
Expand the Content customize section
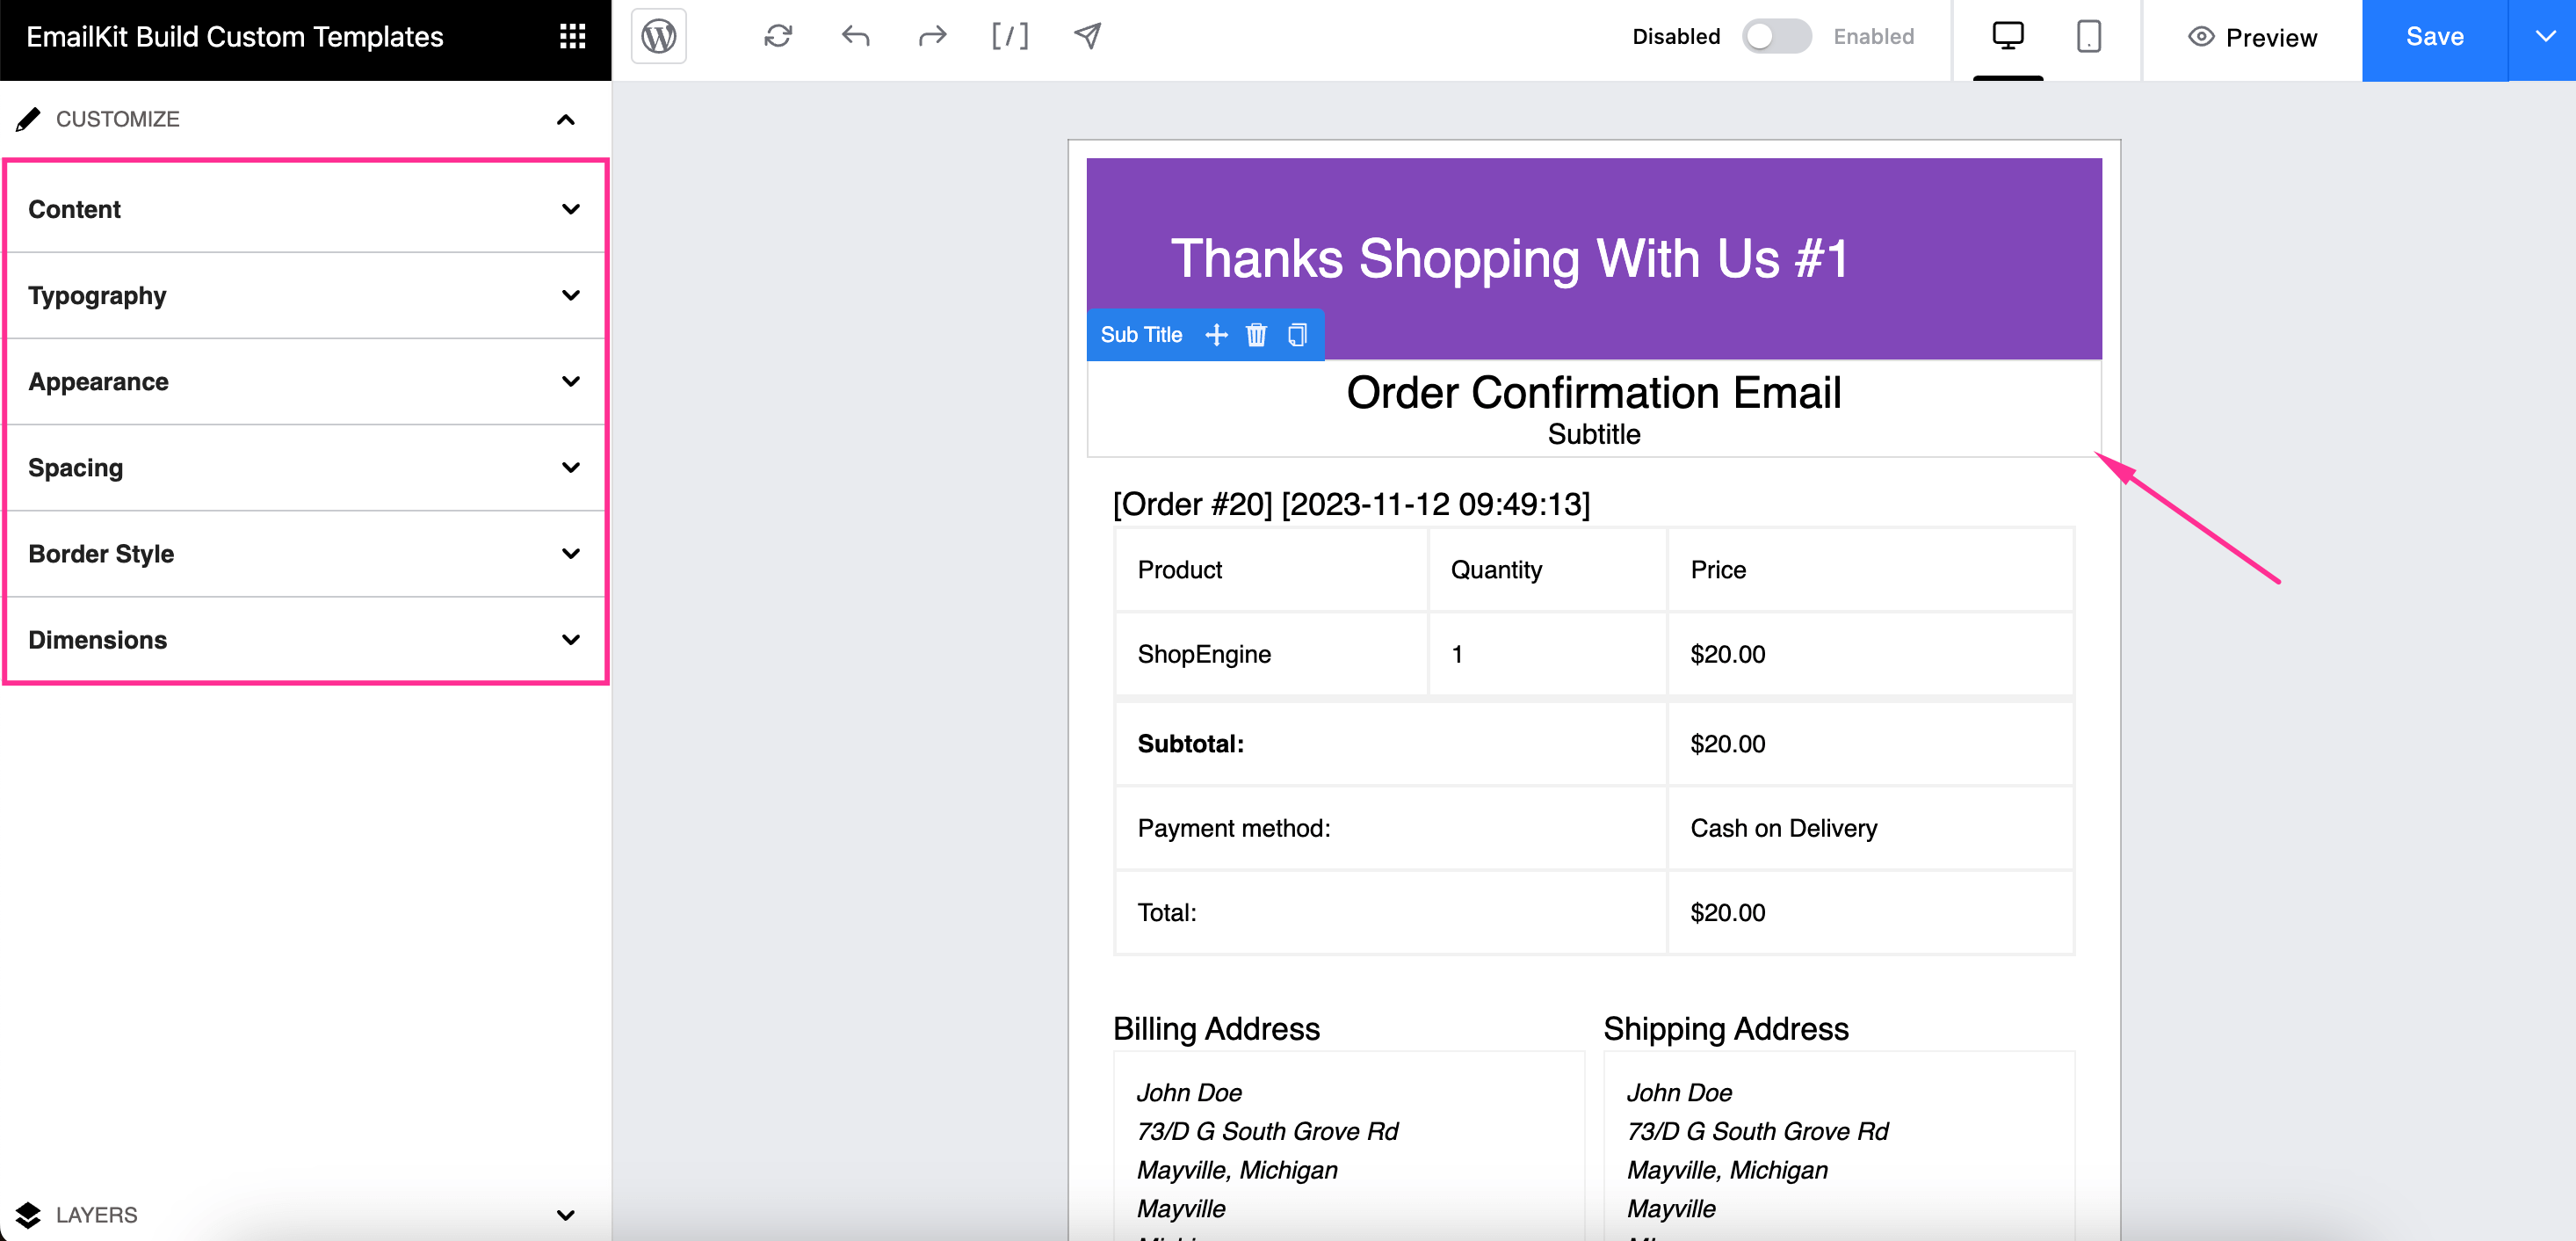pos(302,209)
